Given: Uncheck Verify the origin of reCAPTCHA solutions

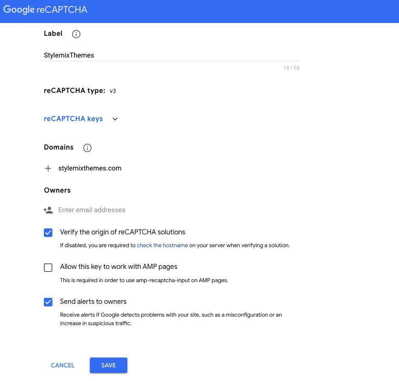Looking at the screenshot, I should point(48,232).
